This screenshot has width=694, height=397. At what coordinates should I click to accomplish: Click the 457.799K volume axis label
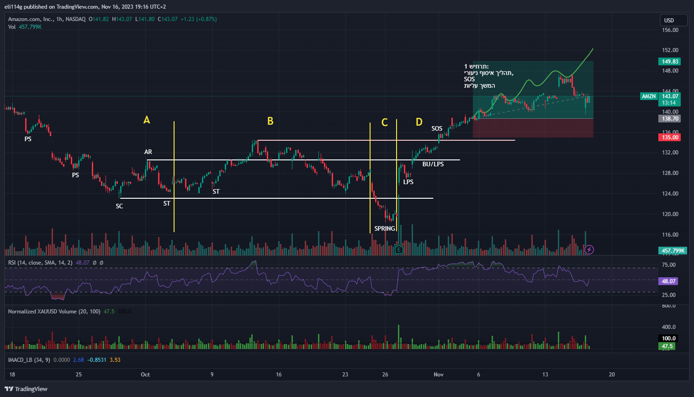(673, 251)
